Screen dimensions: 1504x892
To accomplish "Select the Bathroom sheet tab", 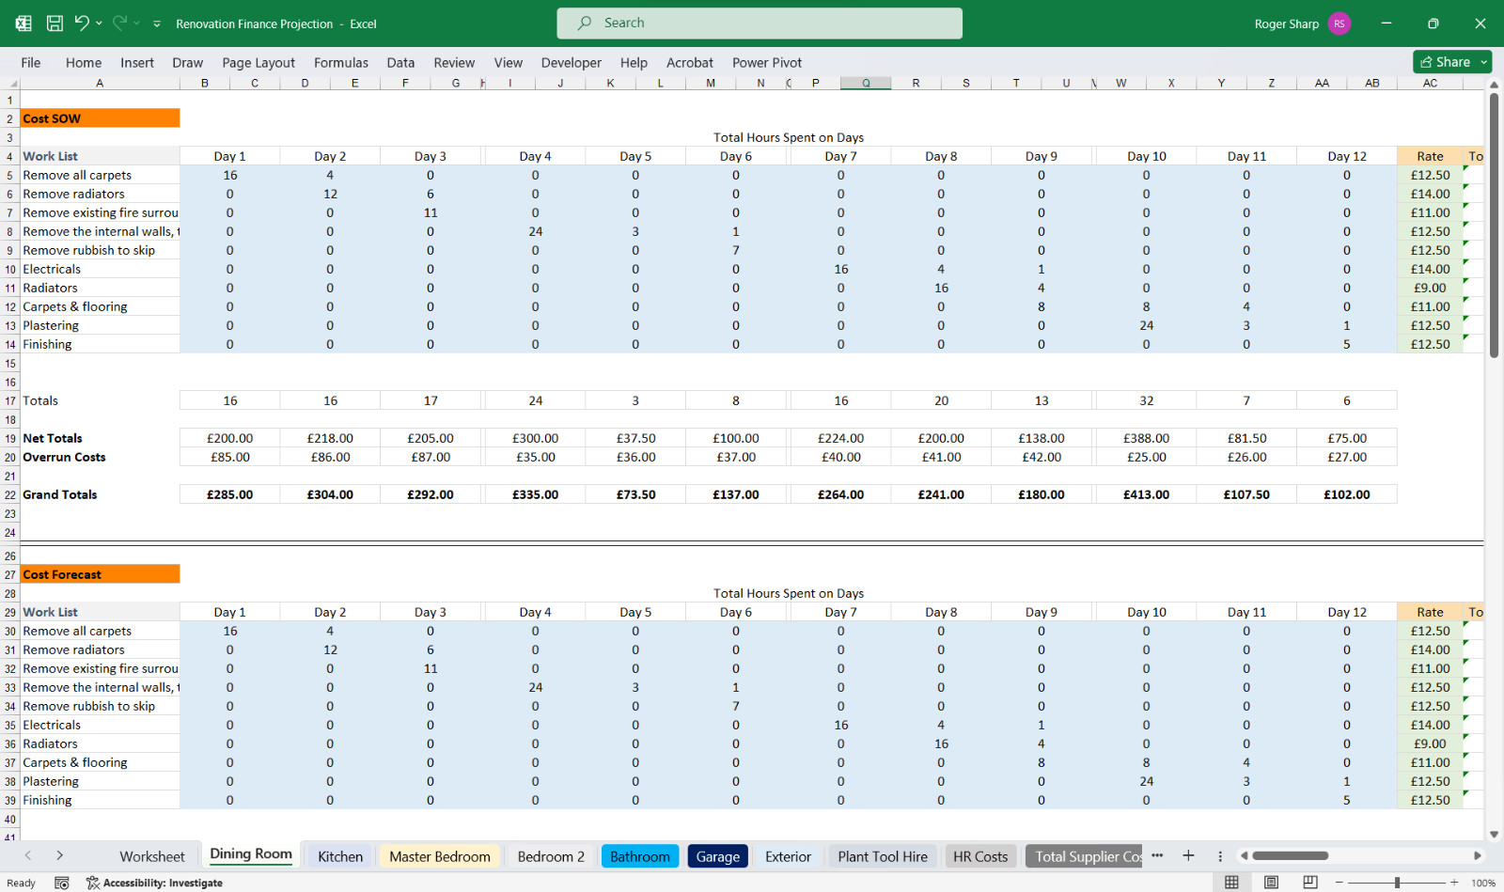I will (x=640, y=856).
